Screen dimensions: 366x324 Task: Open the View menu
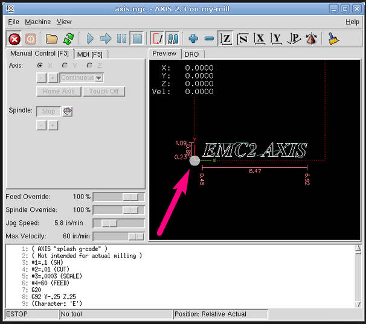pos(64,22)
